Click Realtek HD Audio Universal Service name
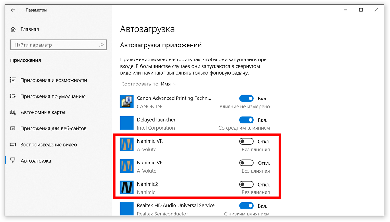The width and height of the screenshot is (390, 222). click(x=176, y=205)
